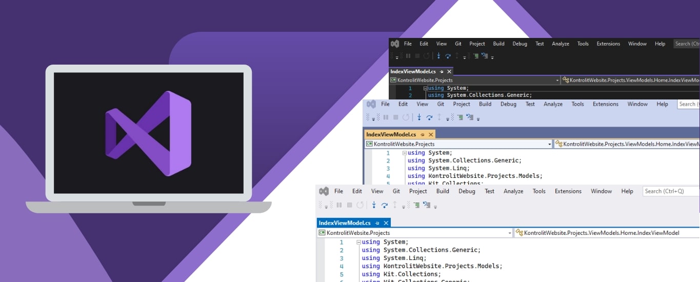Open KontrolitWebsite.Projects dropdown in dark window
Screen dimensions: 700x282
(557, 80)
